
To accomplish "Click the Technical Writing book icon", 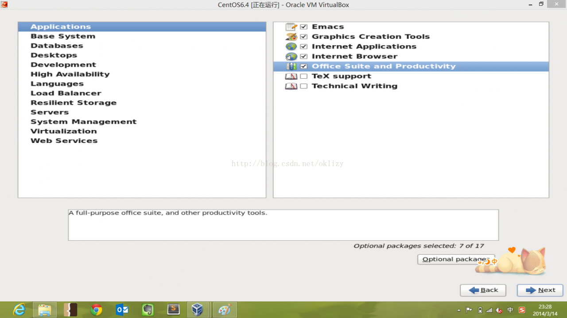I will click(291, 86).
